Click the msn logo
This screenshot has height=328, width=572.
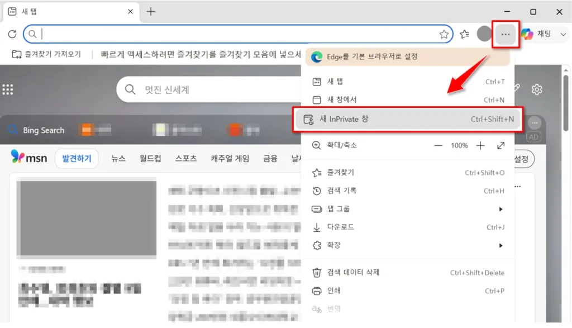[x=29, y=157]
